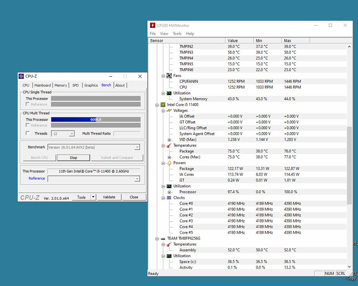The height and width of the screenshot is (286, 358).
Task: Open the Benchmark version dropdown
Action: (137, 147)
